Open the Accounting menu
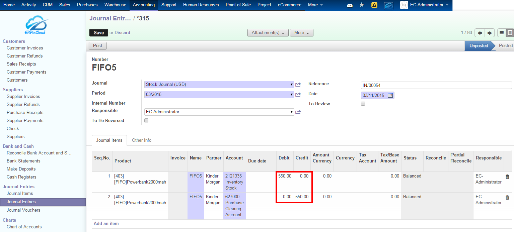This screenshot has height=232, width=514. 144,5
